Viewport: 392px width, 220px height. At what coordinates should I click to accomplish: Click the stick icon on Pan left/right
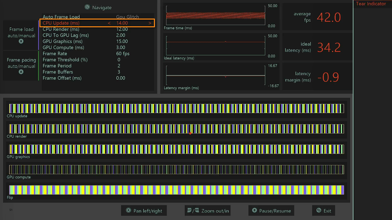(128, 211)
